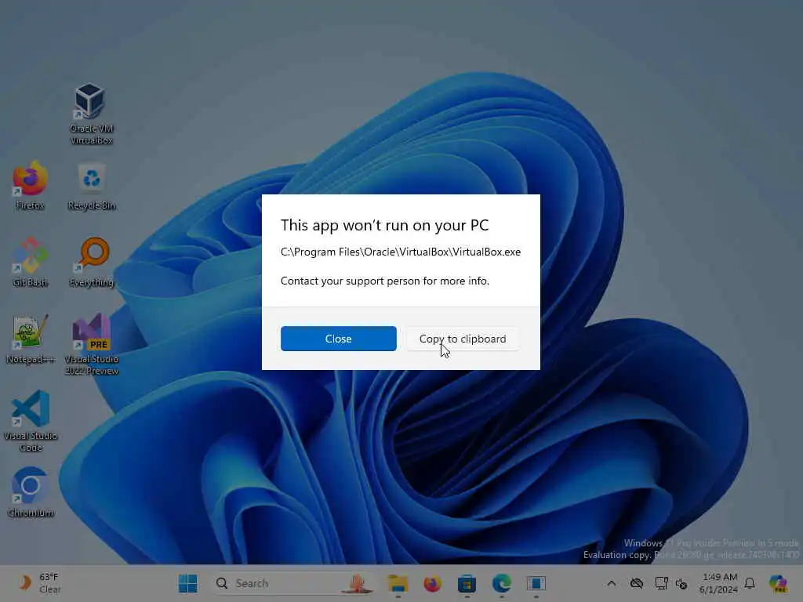This screenshot has width=803, height=602.
Task: Select the Everything search desktop icon
Action: pos(92,262)
